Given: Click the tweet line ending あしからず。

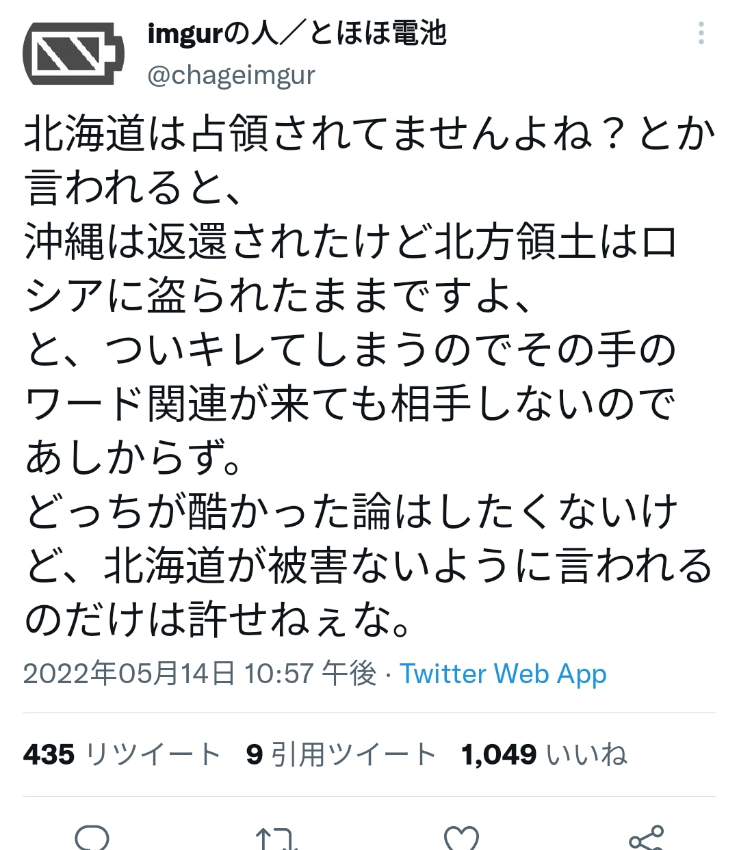Looking at the screenshot, I should [133, 457].
